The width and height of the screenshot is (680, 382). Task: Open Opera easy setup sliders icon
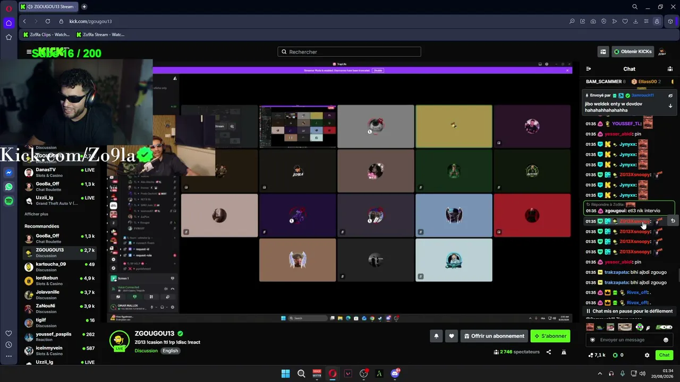[x=646, y=21]
